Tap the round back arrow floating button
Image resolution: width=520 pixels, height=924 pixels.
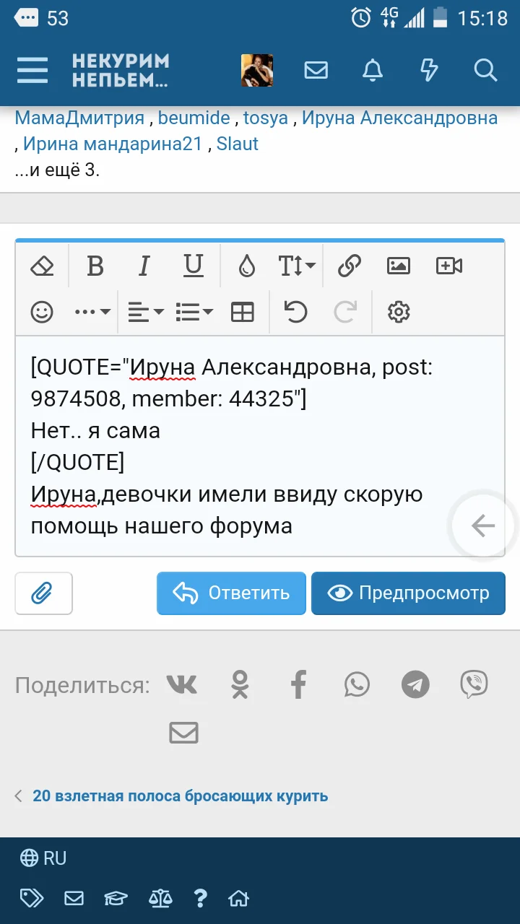482,526
